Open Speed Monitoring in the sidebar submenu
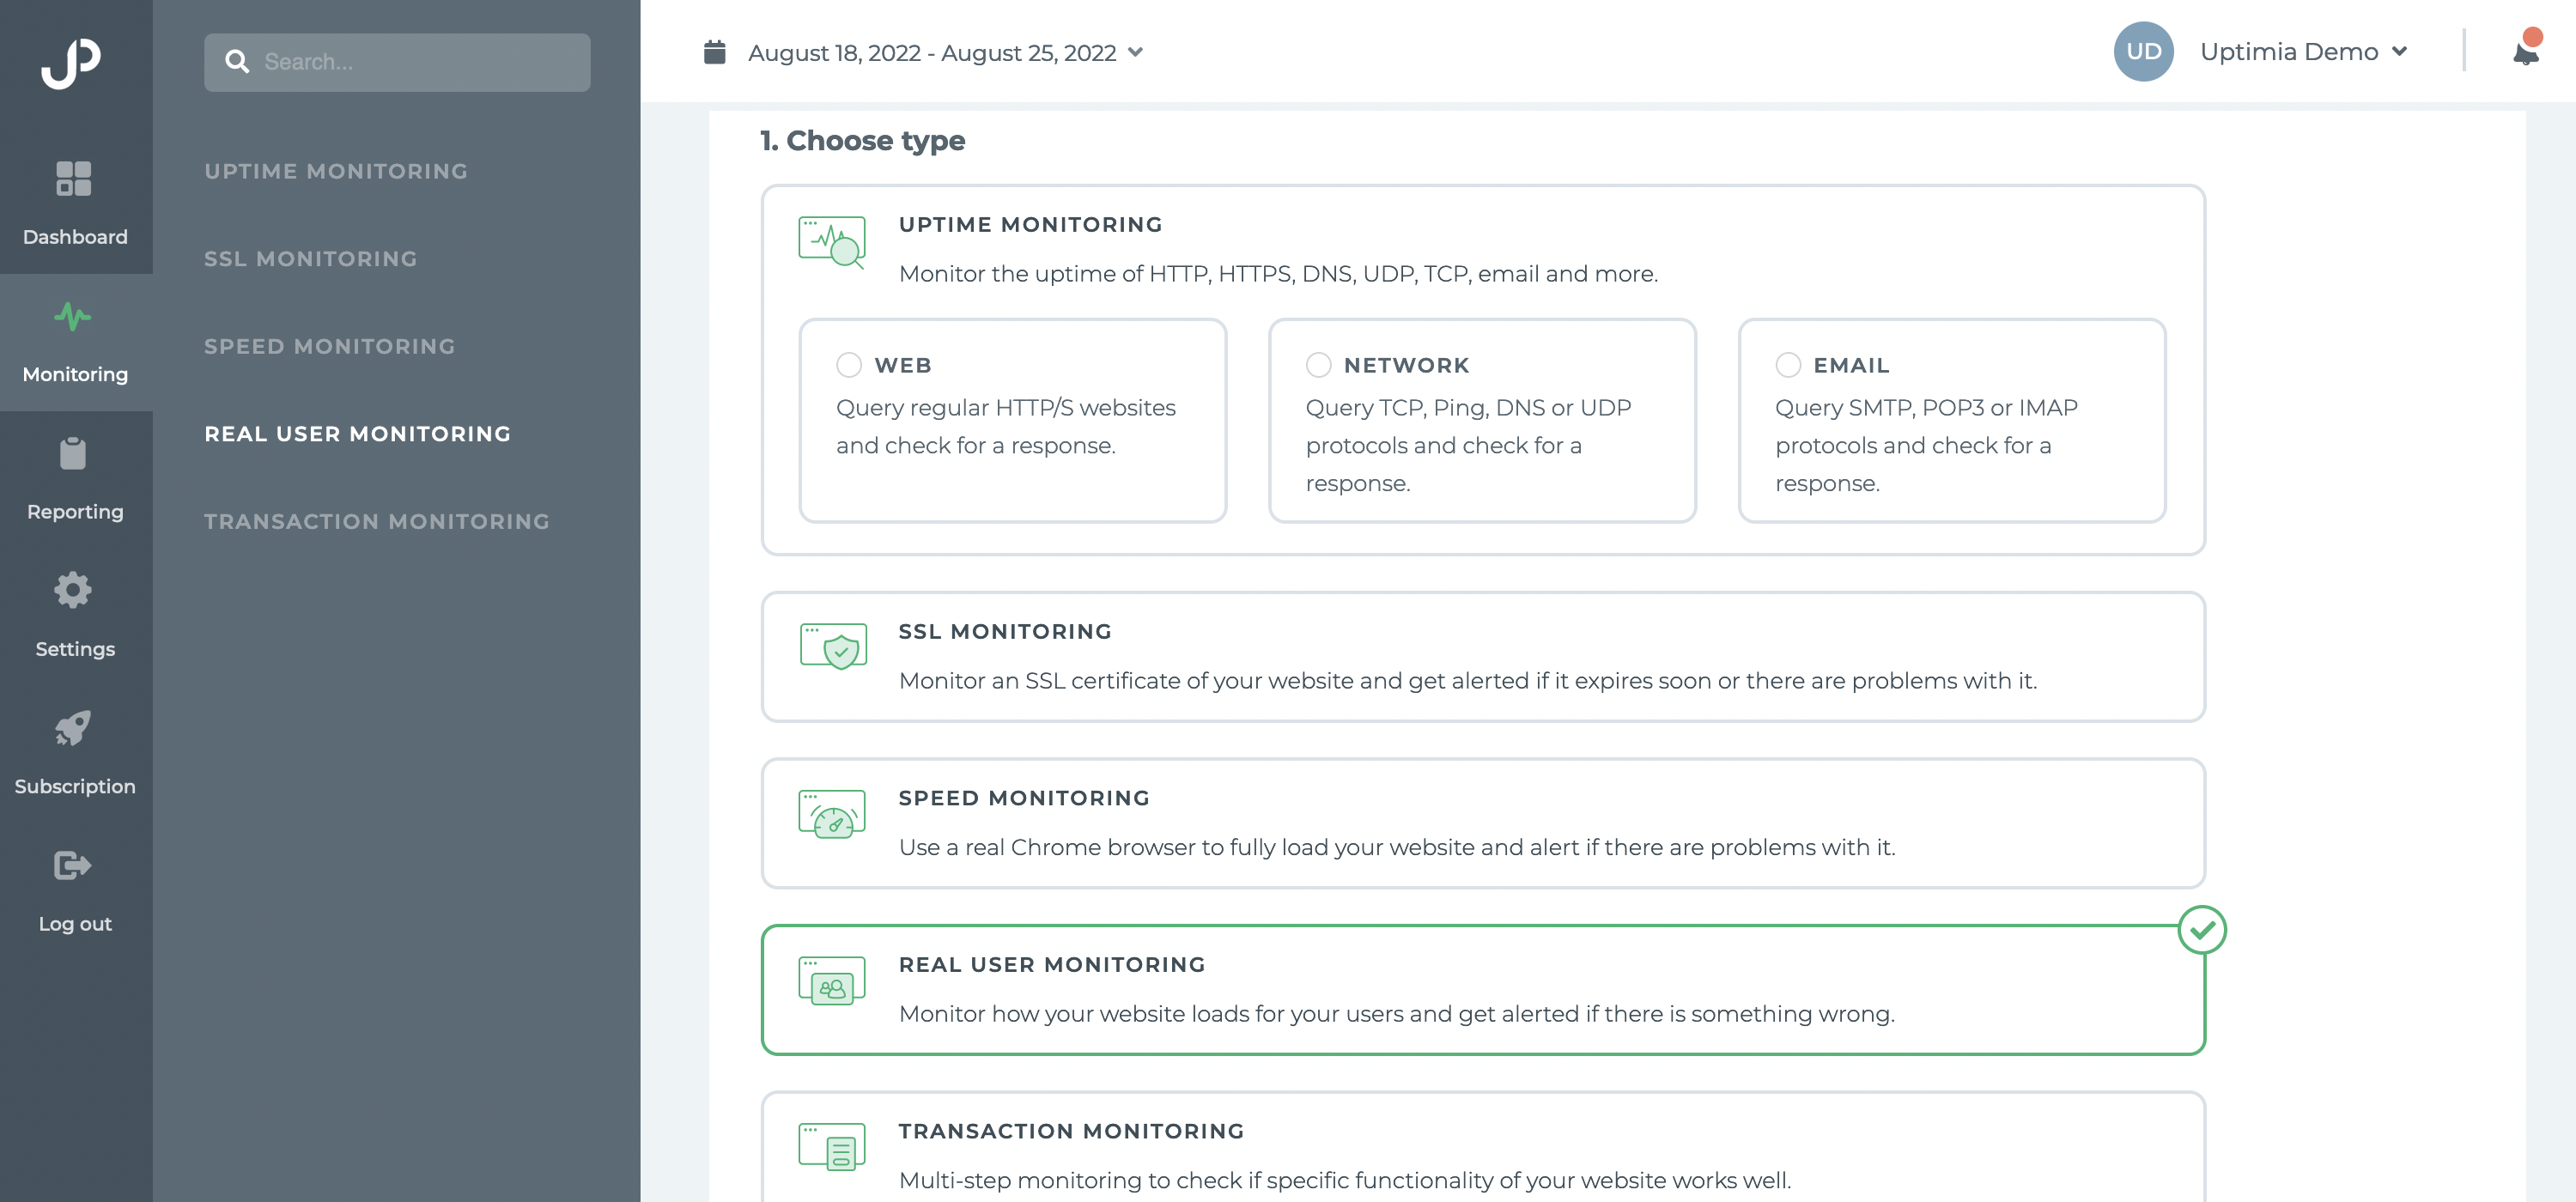2576x1202 pixels. pyautogui.click(x=330, y=346)
